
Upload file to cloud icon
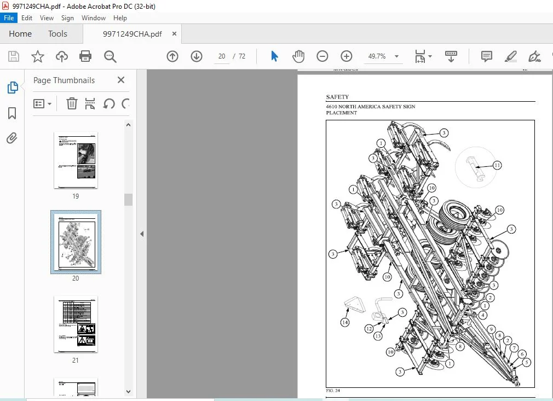[x=62, y=56]
